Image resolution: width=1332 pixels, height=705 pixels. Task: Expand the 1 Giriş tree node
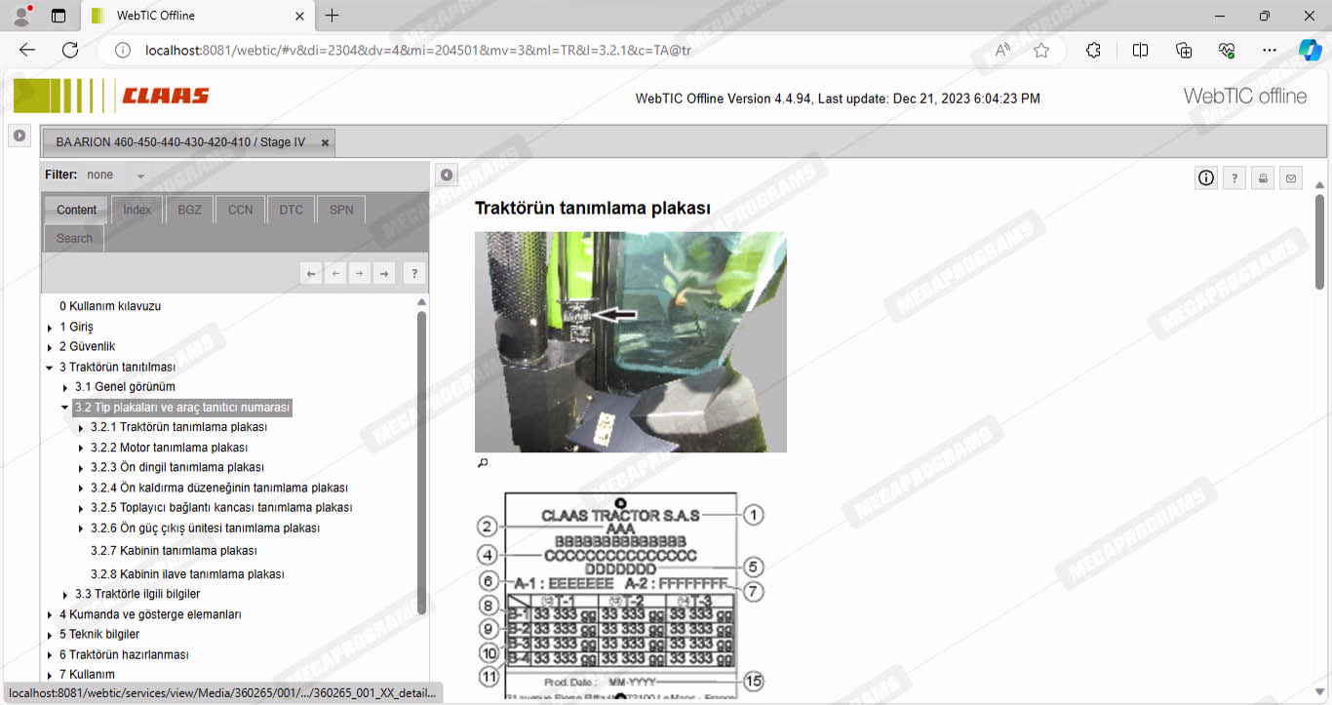click(50, 328)
